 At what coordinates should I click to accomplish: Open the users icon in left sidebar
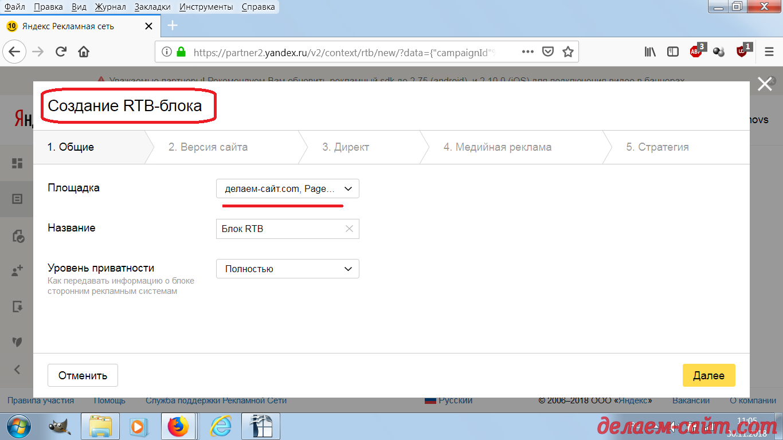(x=17, y=270)
